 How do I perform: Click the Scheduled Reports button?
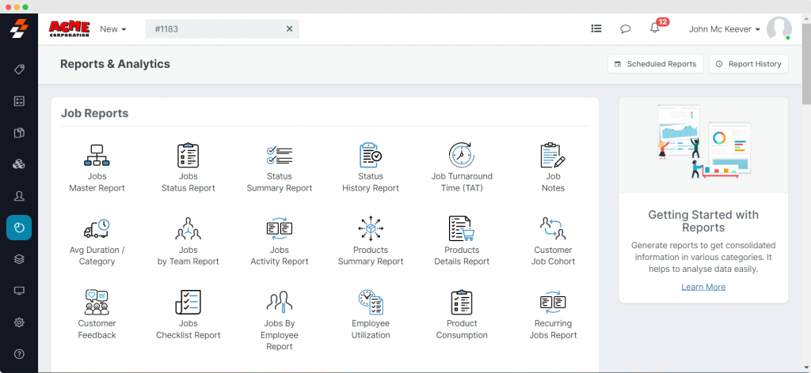pos(655,64)
